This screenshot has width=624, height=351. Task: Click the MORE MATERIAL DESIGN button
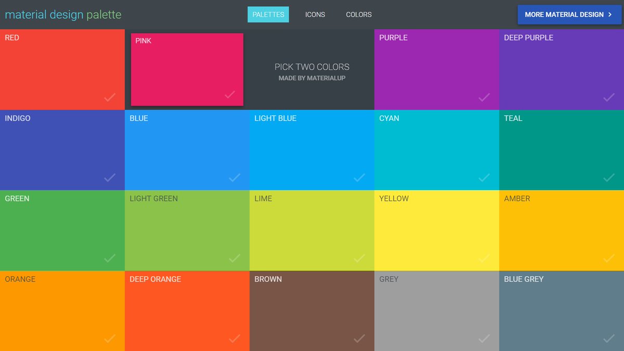569,15
